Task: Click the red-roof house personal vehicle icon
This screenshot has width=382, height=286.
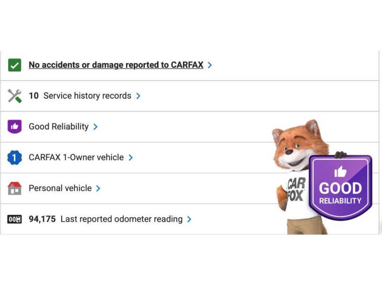Action: point(15,188)
